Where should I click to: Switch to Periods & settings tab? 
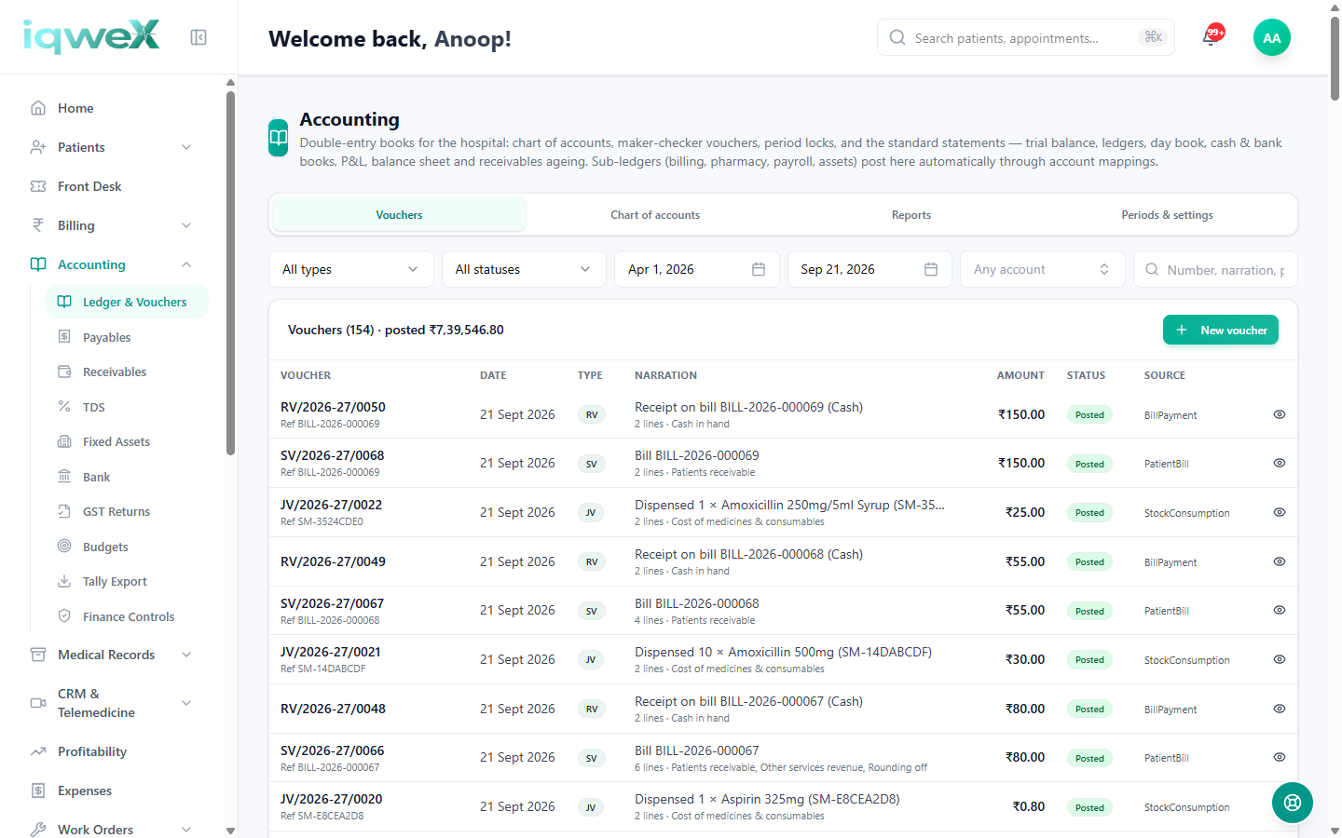(1168, 215)
